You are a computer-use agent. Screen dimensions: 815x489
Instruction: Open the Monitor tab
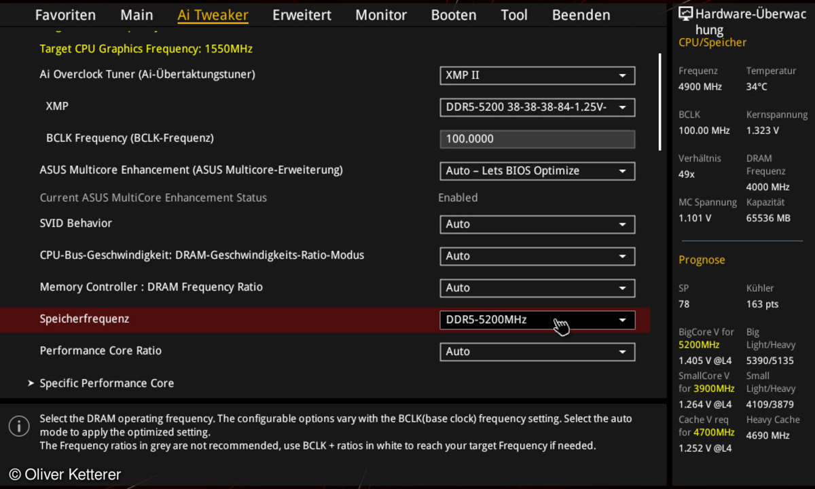(381, 15)
